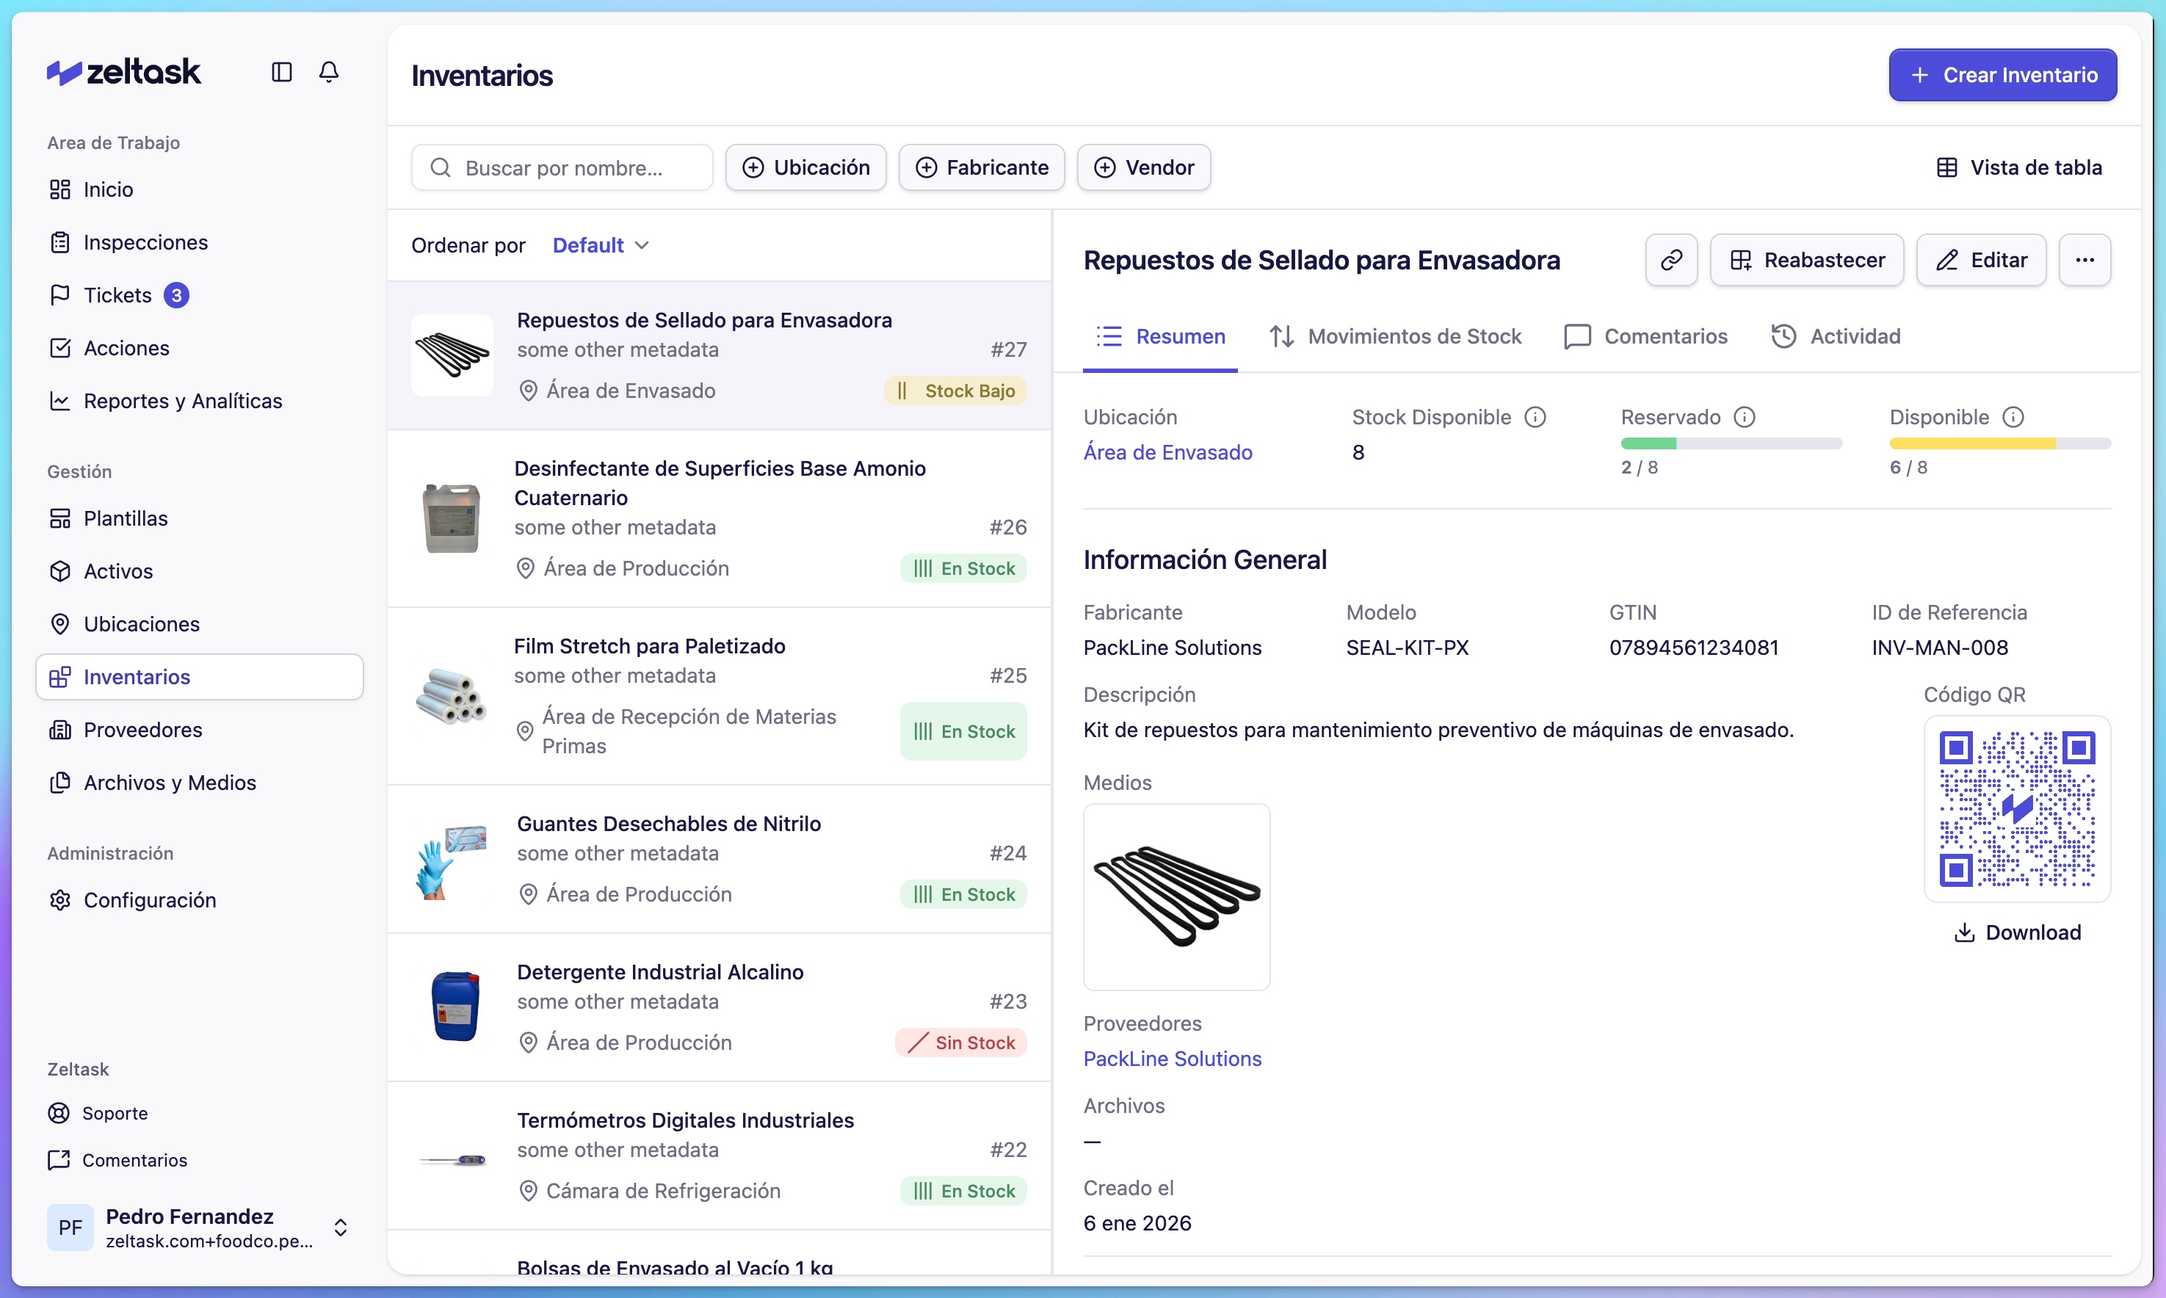This screenshot has width=2166, height=1298.
Task: Collapse the sidebar with the panel icon
Action: 280,72
